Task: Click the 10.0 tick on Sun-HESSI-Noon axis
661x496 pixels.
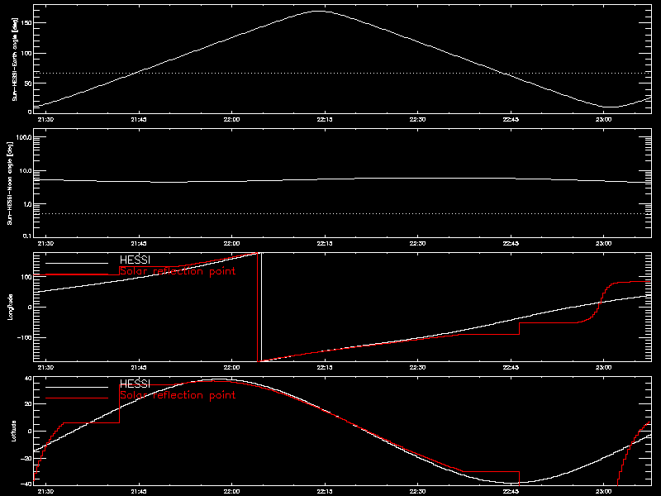Action: coord(26,171)
